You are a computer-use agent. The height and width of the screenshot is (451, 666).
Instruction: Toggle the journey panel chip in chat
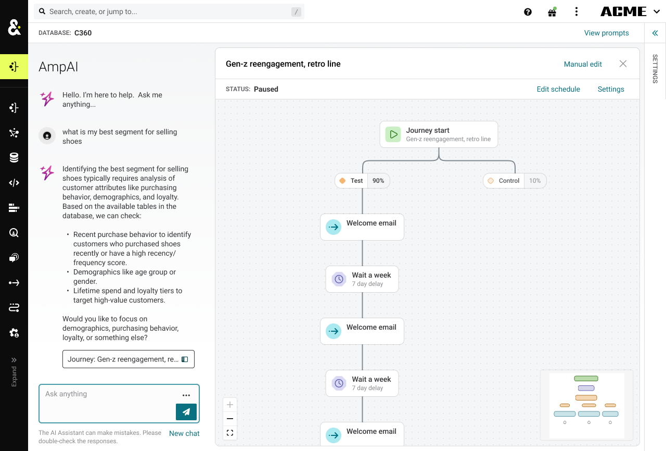point(129,359)
